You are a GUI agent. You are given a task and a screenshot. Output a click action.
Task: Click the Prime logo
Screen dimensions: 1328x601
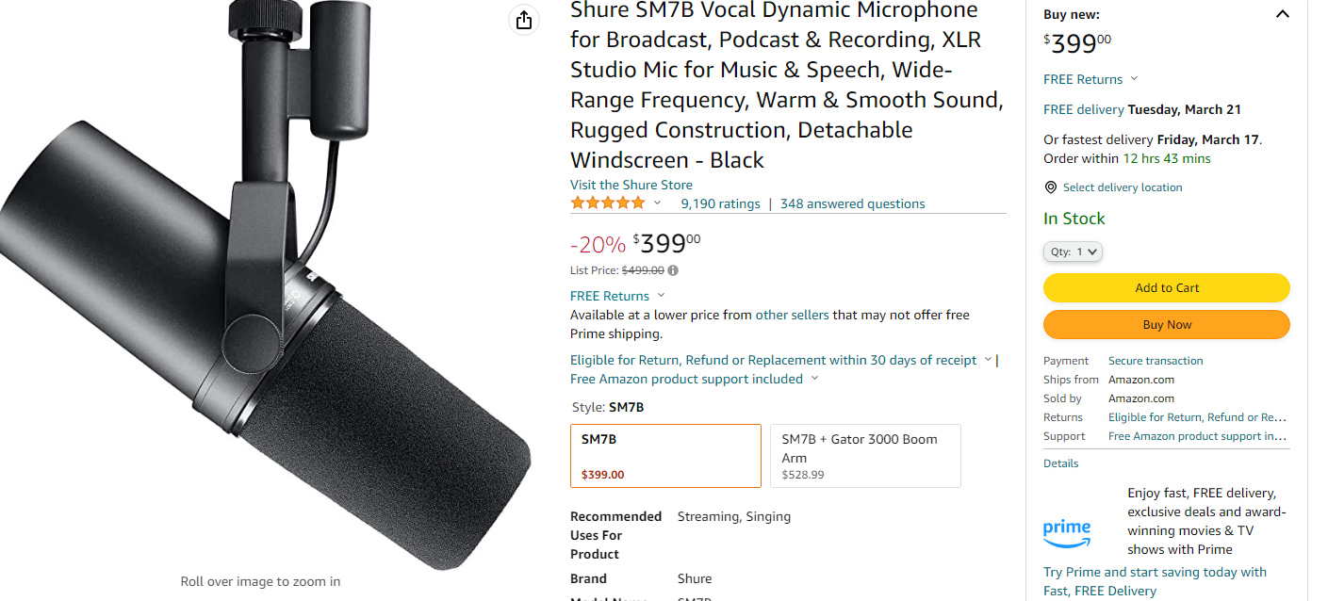click(1067, 532)
